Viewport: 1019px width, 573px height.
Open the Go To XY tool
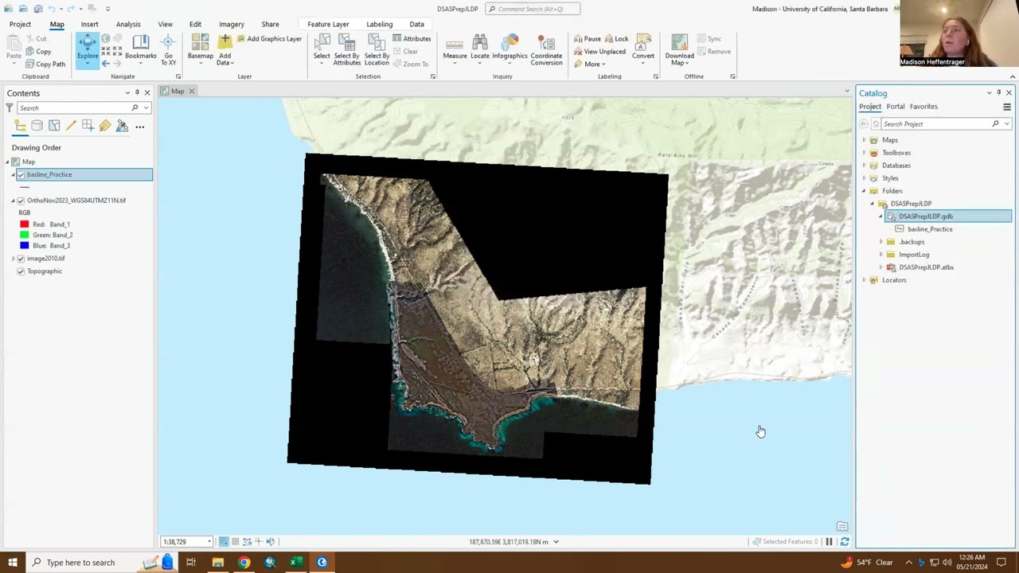point(168,50)
